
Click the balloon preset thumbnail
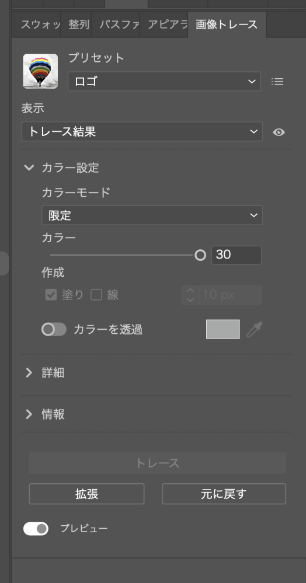tap(40, 71)
